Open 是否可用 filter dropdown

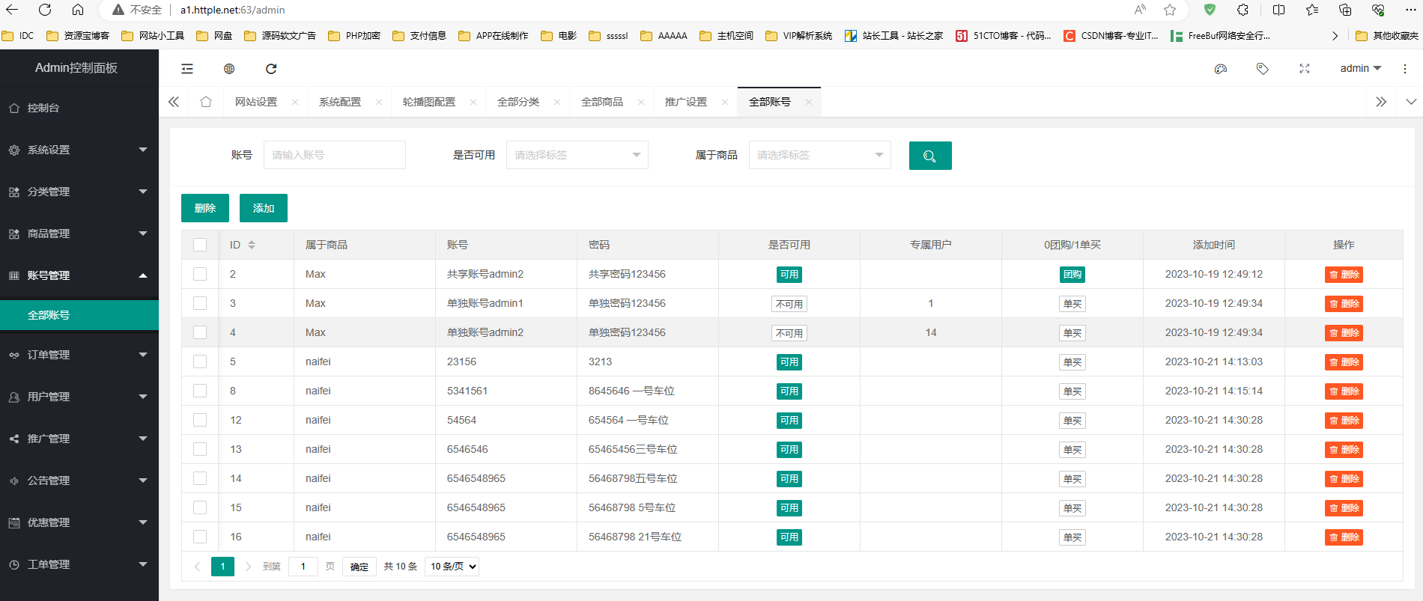tap(577, 155)
